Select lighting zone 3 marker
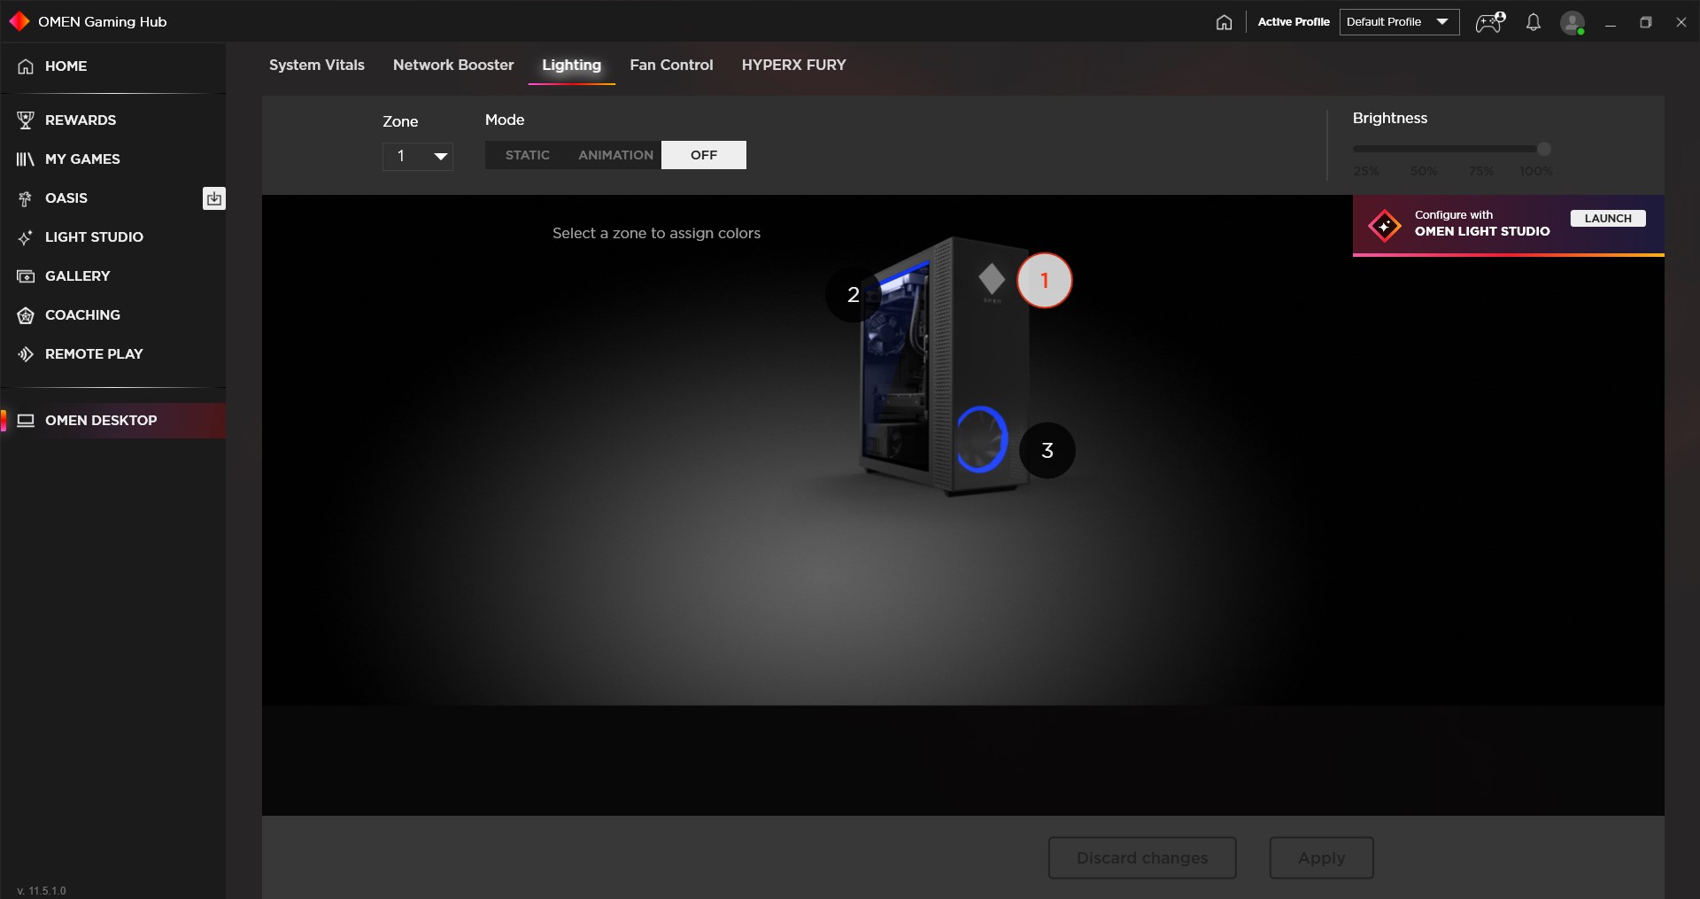 (1047, 451)
